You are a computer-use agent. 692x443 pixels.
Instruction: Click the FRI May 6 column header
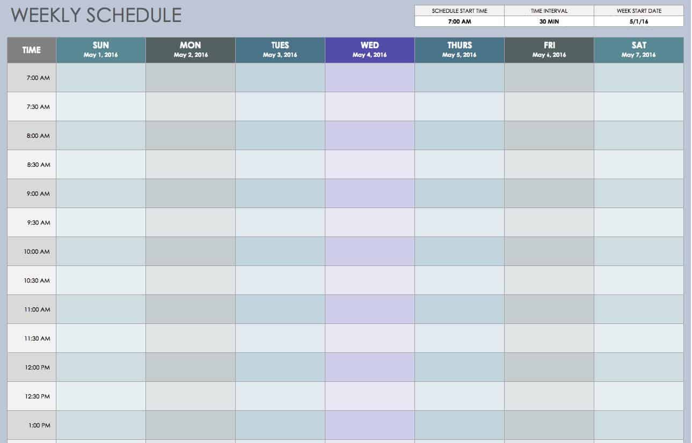[x=549, y=50]
